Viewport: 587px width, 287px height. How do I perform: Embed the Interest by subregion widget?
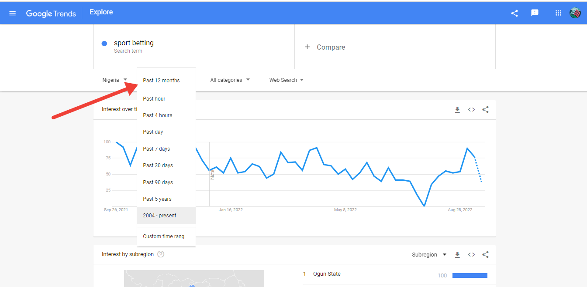tap(471, 255)
